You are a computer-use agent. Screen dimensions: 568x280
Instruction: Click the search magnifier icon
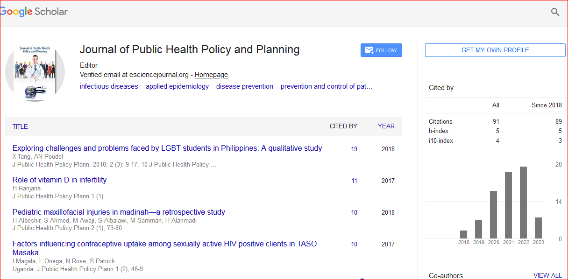[555, 12]
